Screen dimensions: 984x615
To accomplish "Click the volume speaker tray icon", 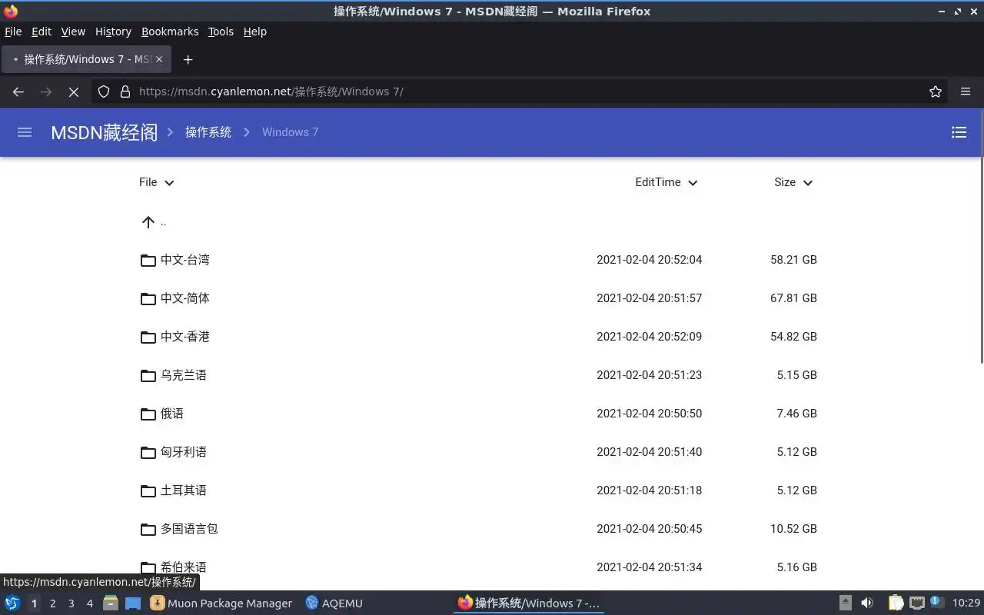I will pyautogui.click(x=867, y=603).
